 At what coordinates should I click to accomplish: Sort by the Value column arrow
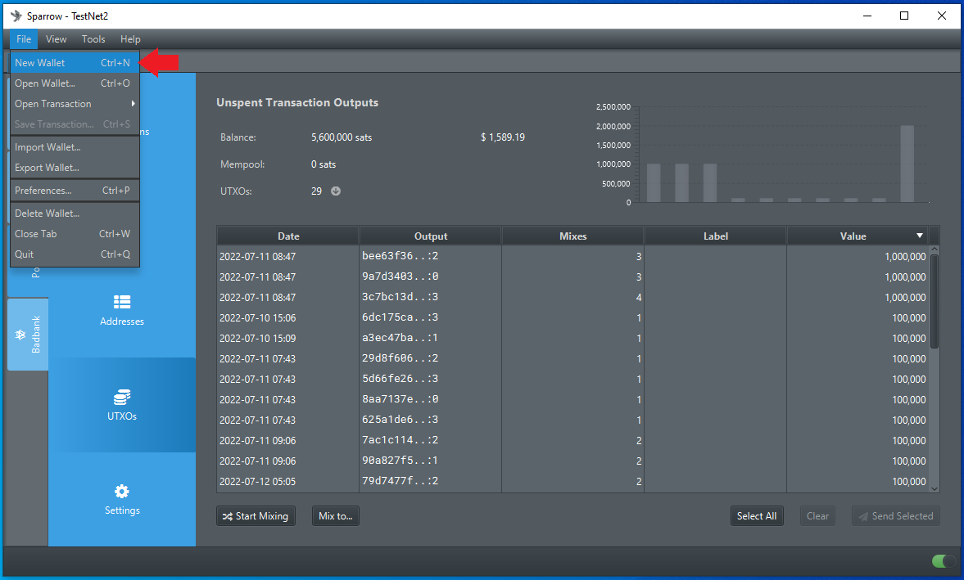920,236
